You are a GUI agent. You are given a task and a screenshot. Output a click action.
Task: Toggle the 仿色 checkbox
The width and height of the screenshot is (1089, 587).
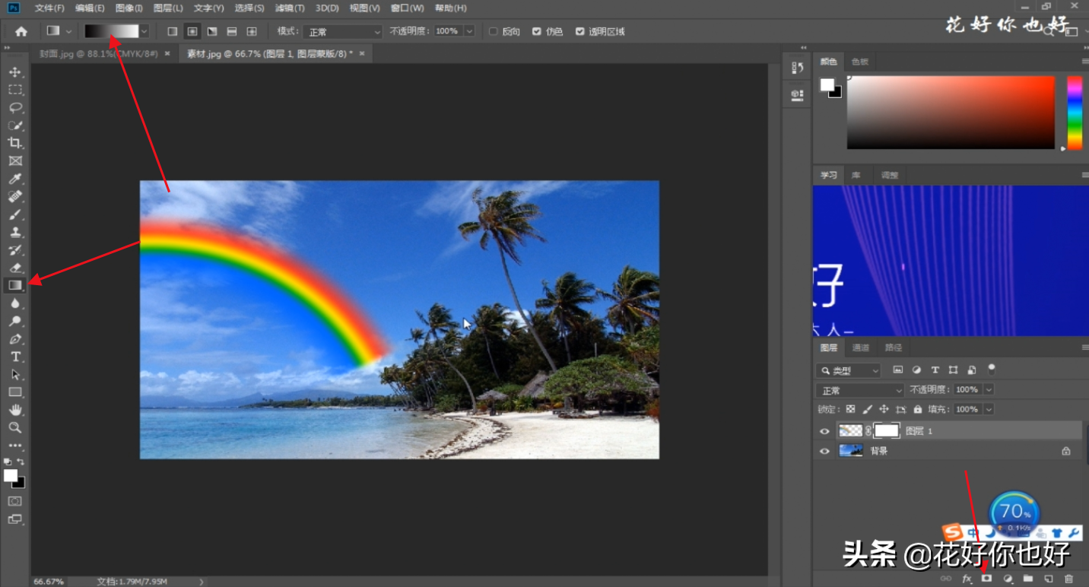[x=536, y=31]
